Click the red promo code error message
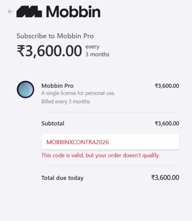 pos(101,155)
